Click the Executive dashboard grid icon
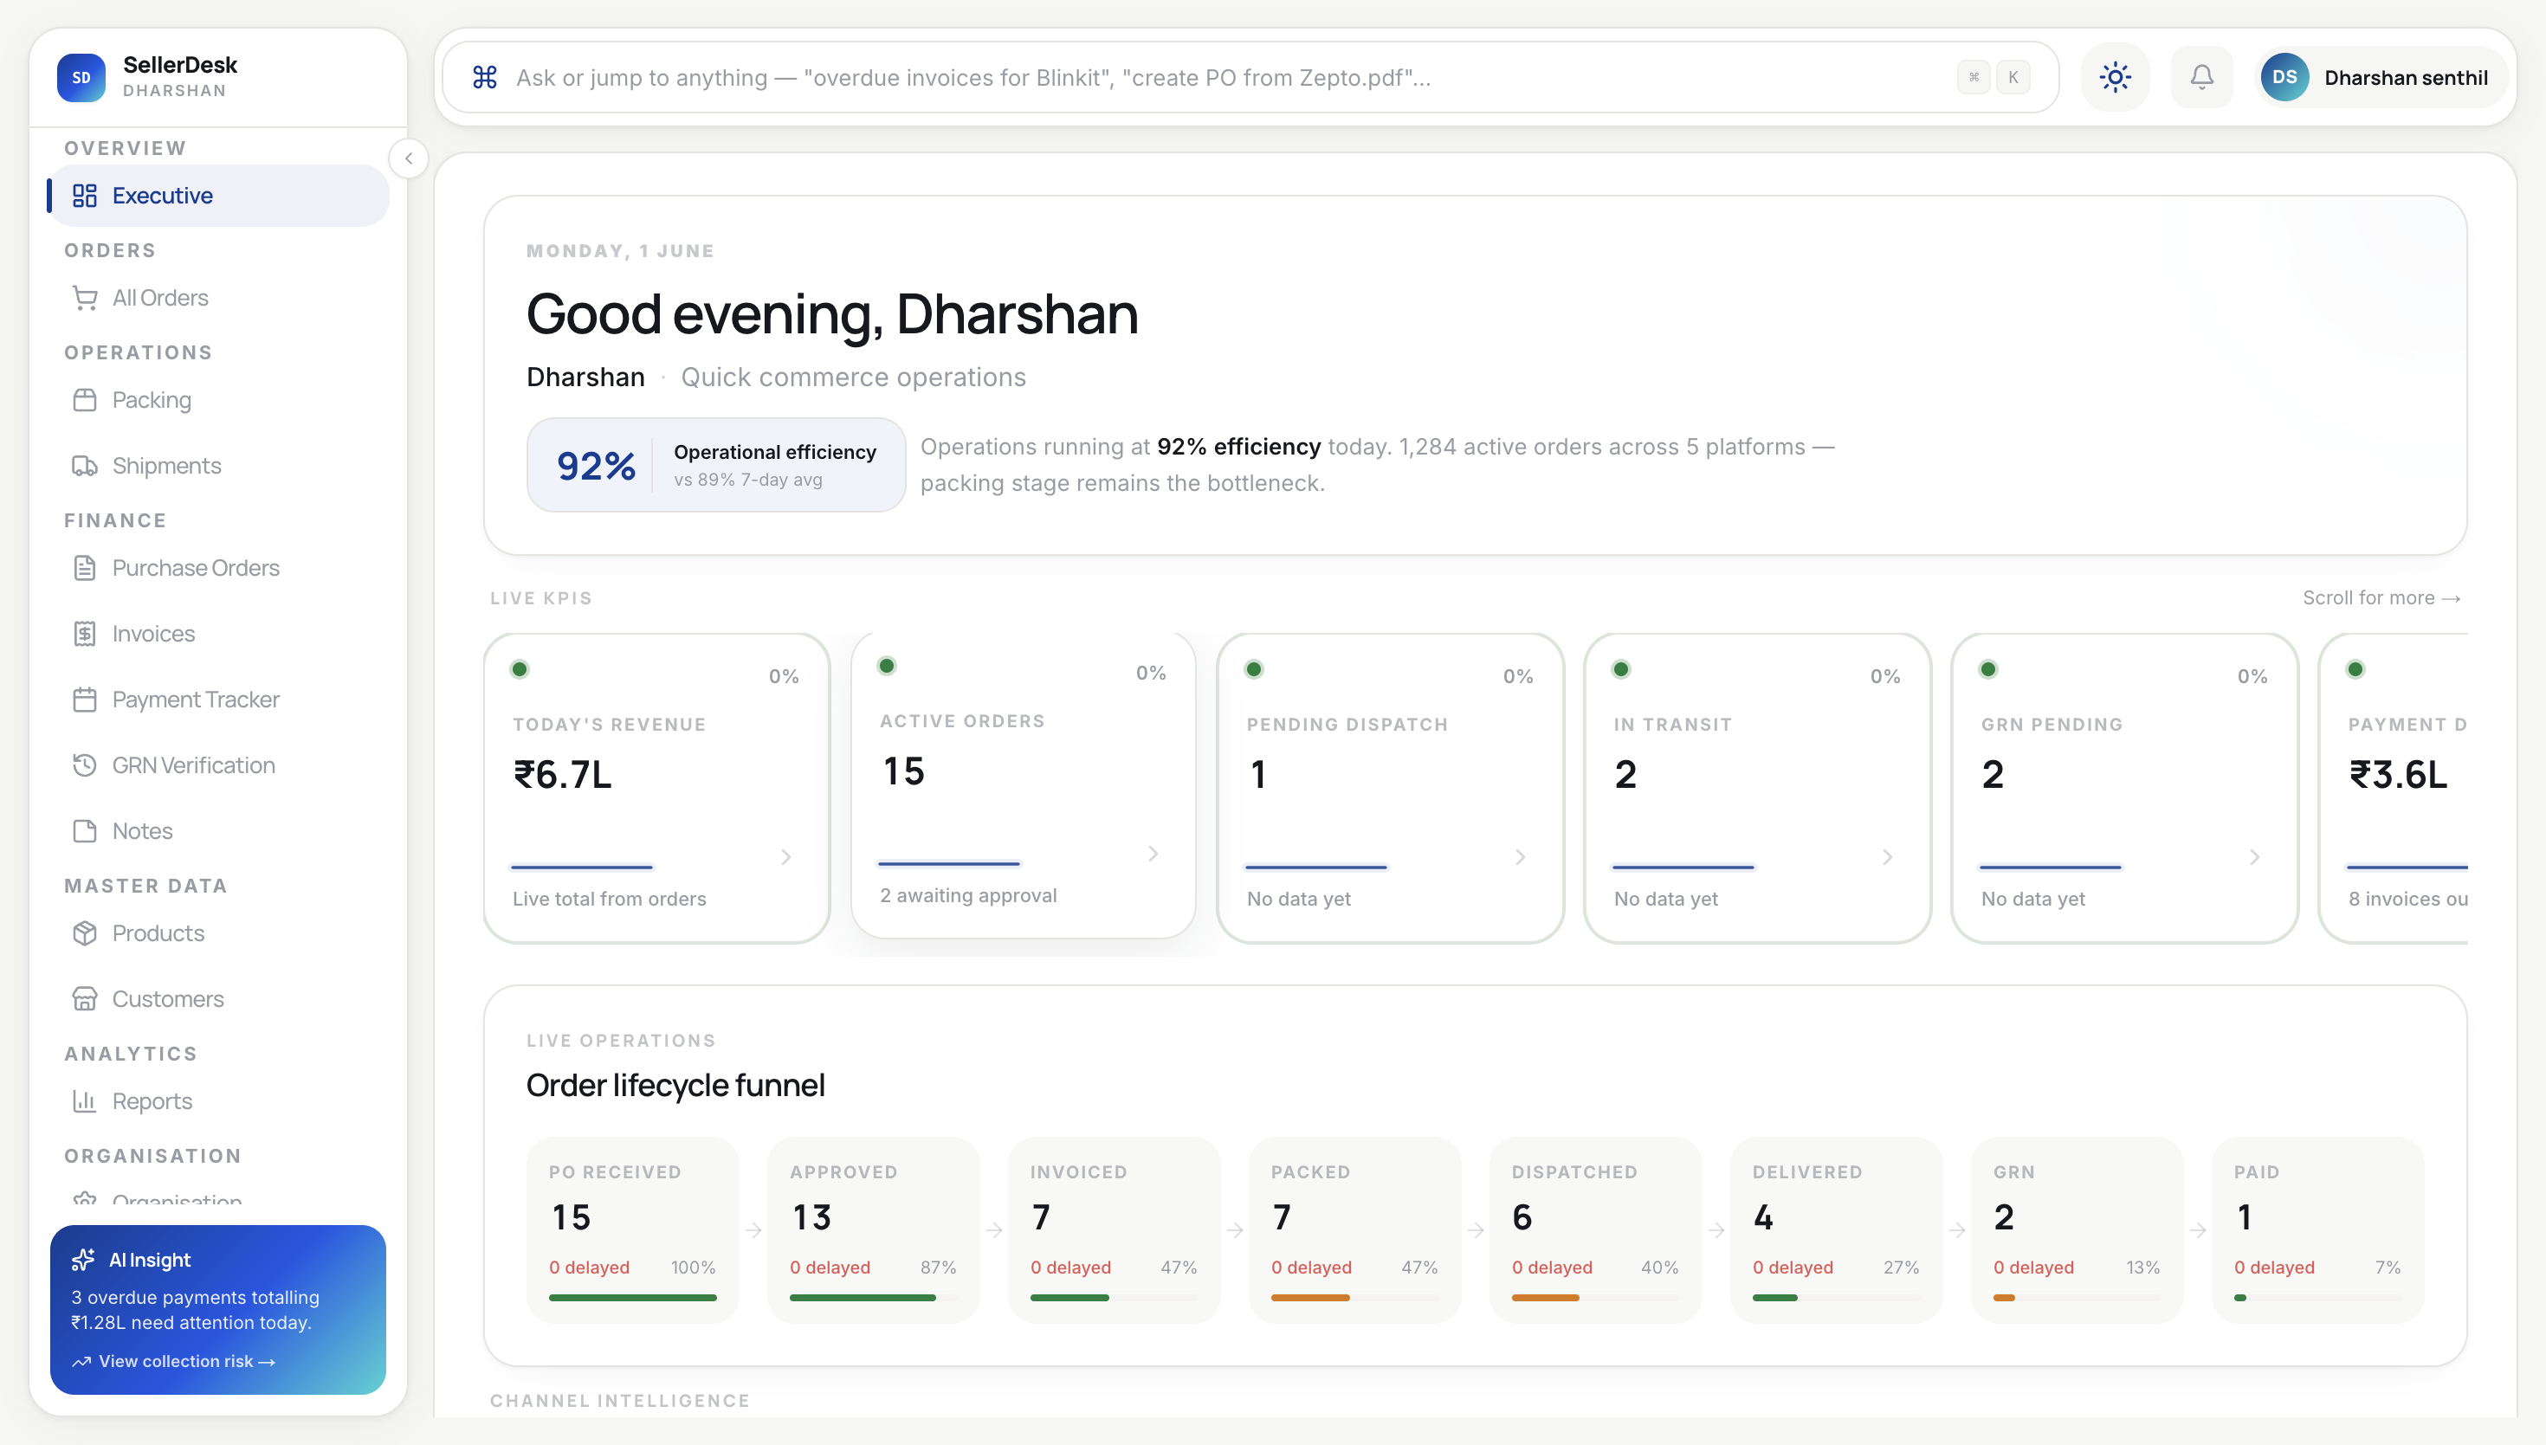 86,196
